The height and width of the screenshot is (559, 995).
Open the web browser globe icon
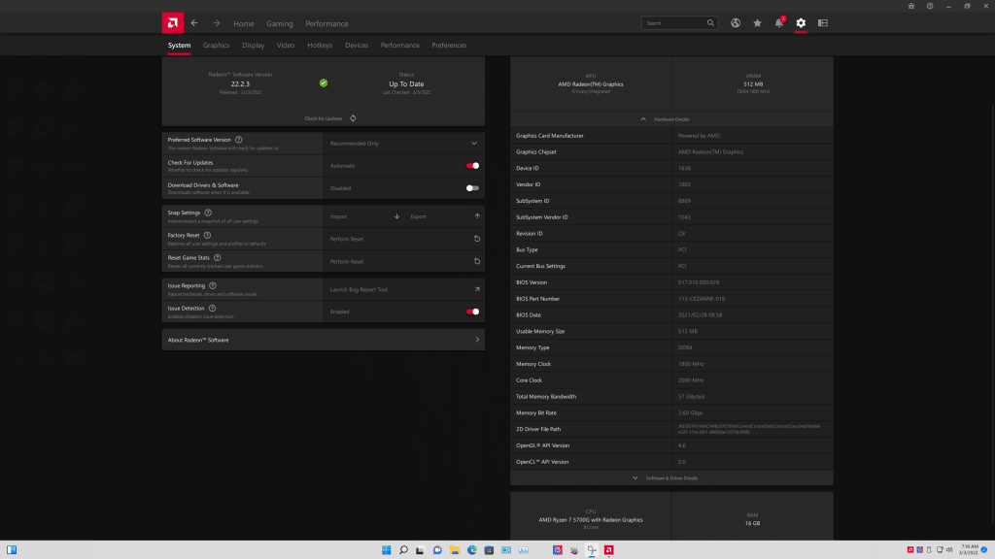(736, 23)
